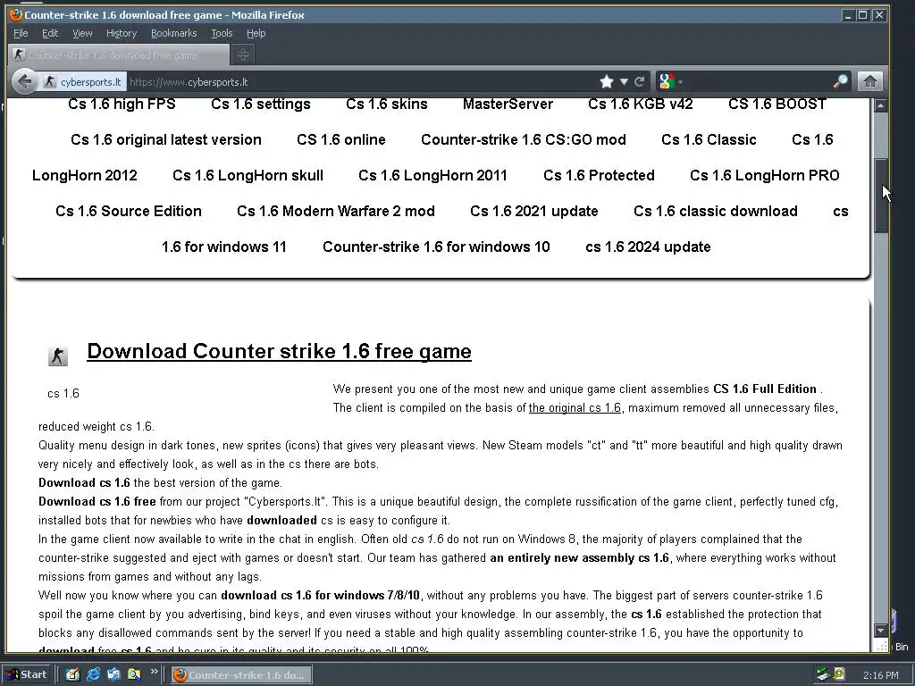This screenshot has width=915, height=686.
Task: Open the URL history dropdown arrow
Action: 624,81
